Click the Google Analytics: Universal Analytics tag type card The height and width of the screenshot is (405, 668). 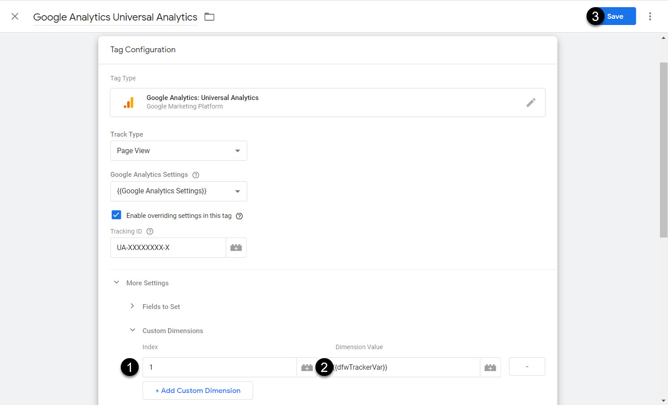(328, 103)
